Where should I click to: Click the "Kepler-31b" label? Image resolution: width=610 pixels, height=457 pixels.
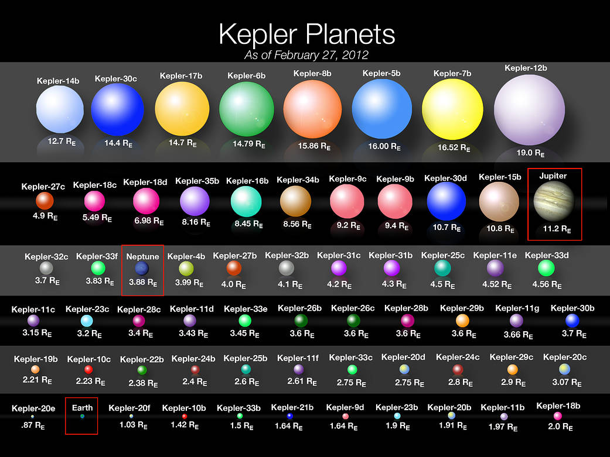[390, 255]
